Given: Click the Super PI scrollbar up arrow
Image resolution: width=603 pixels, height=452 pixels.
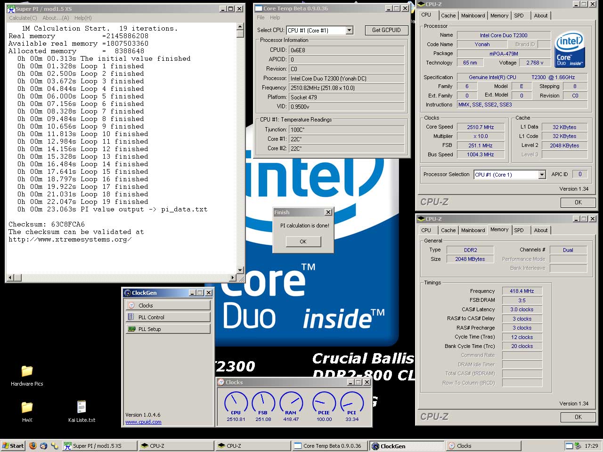Looking at the screenshot, I should click(240, 27).
